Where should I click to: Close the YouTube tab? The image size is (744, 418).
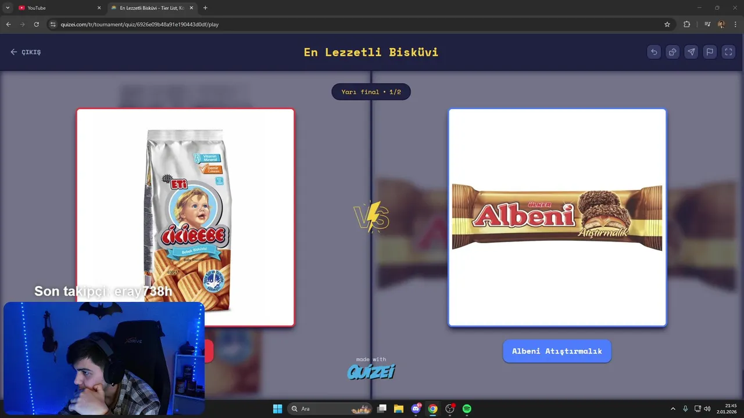point(99,8)
